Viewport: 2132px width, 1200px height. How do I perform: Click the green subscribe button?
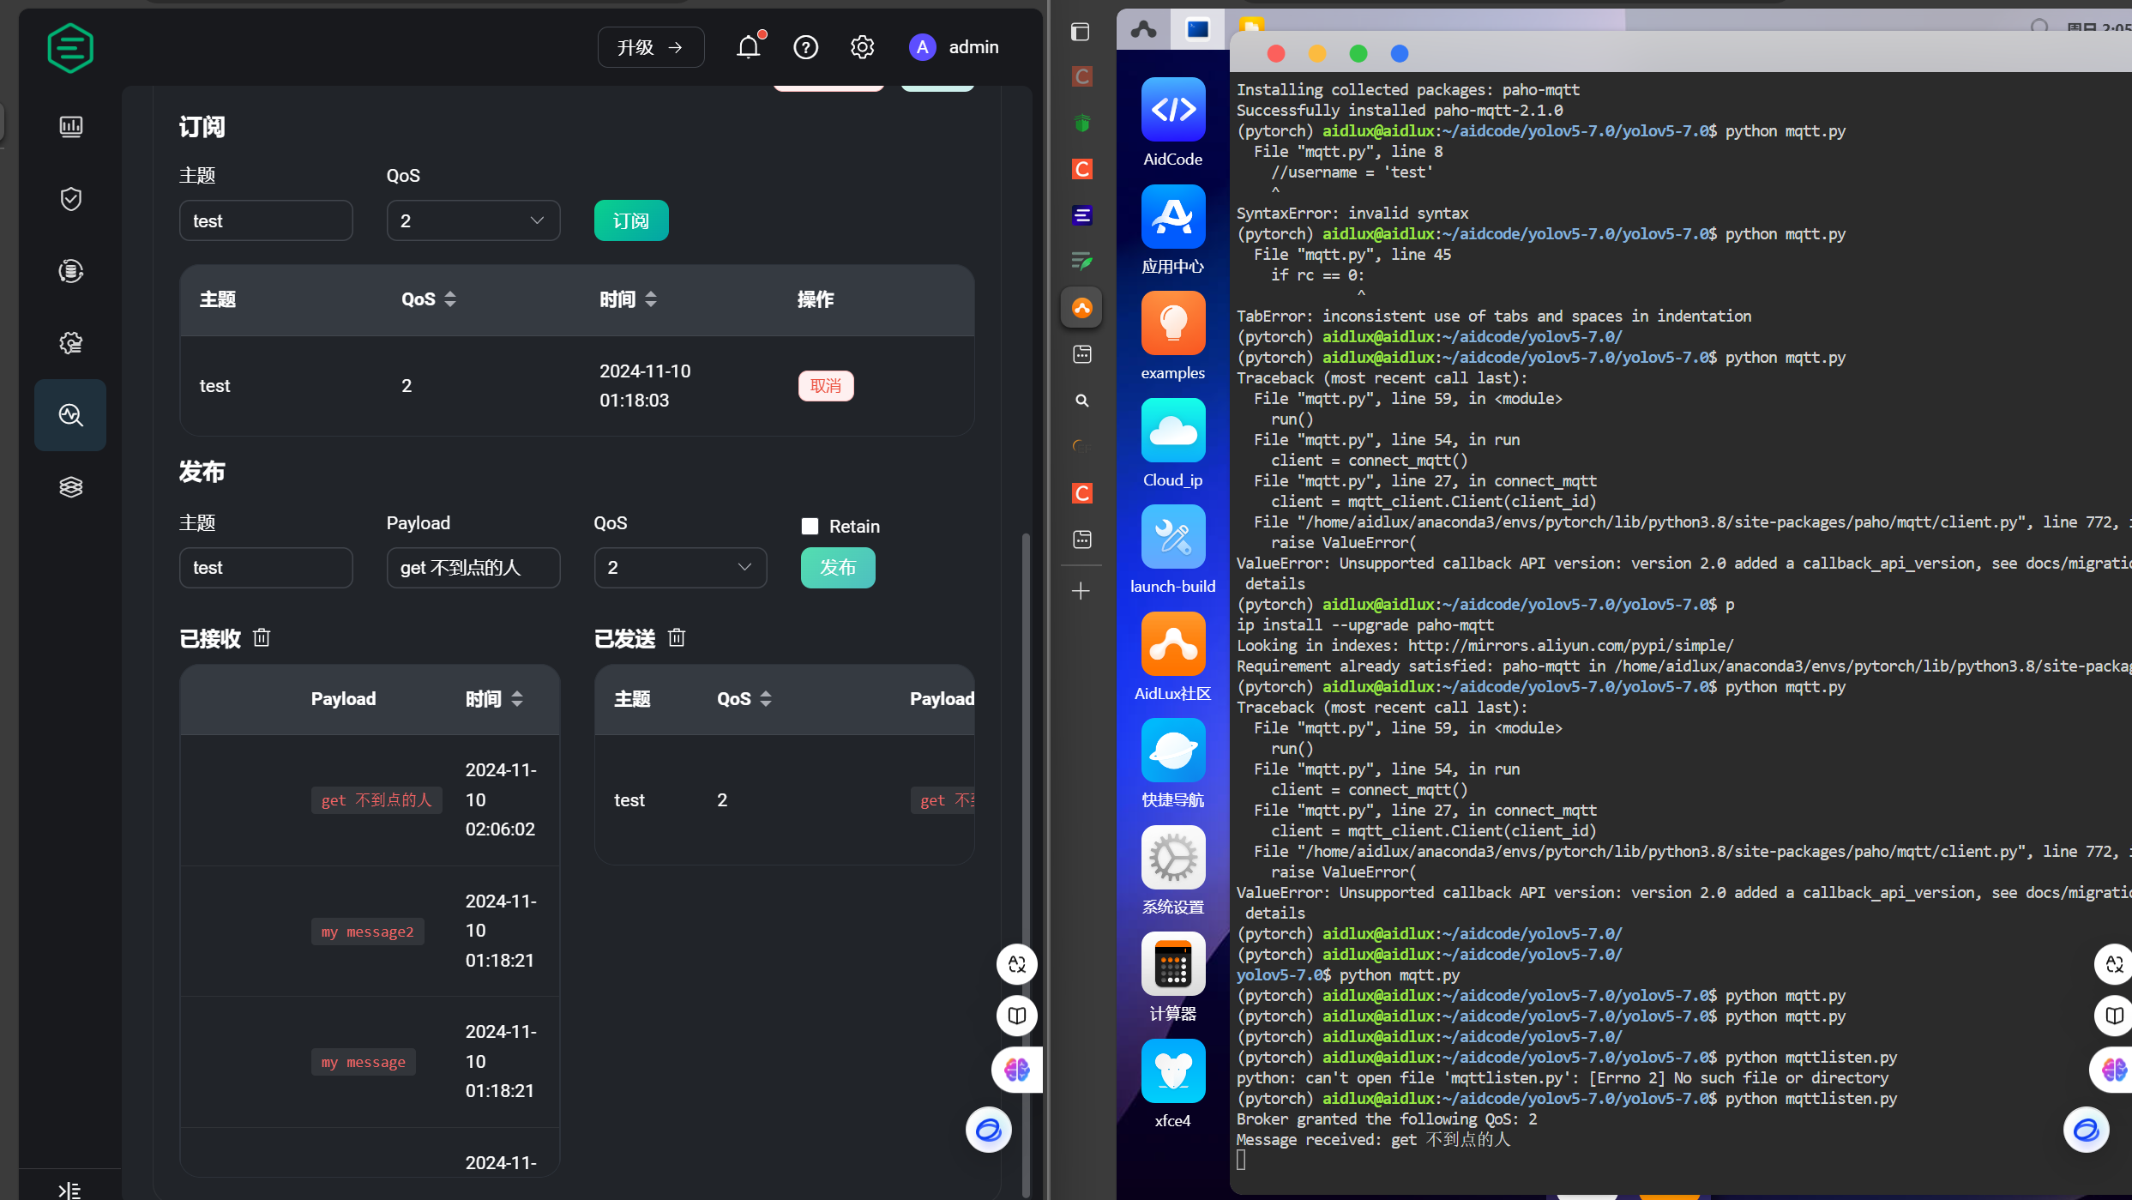point(631,221)
